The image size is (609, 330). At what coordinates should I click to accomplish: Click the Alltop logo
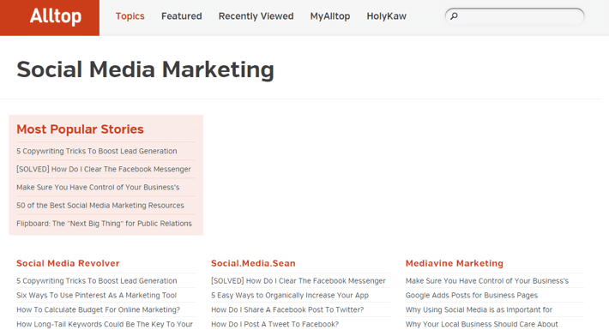click(x=56, y=16)
